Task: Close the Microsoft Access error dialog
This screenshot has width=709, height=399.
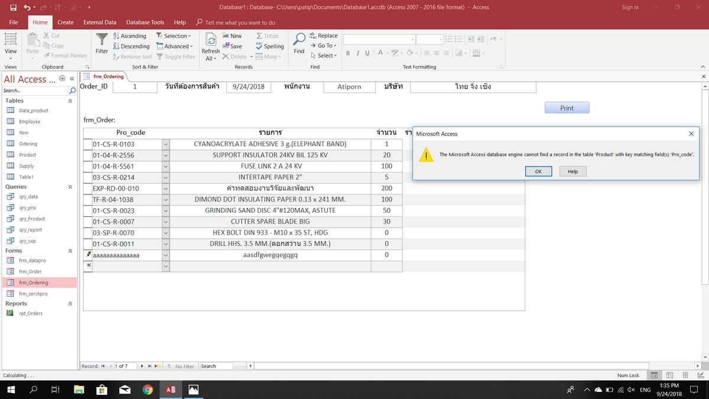Action: 691,134
